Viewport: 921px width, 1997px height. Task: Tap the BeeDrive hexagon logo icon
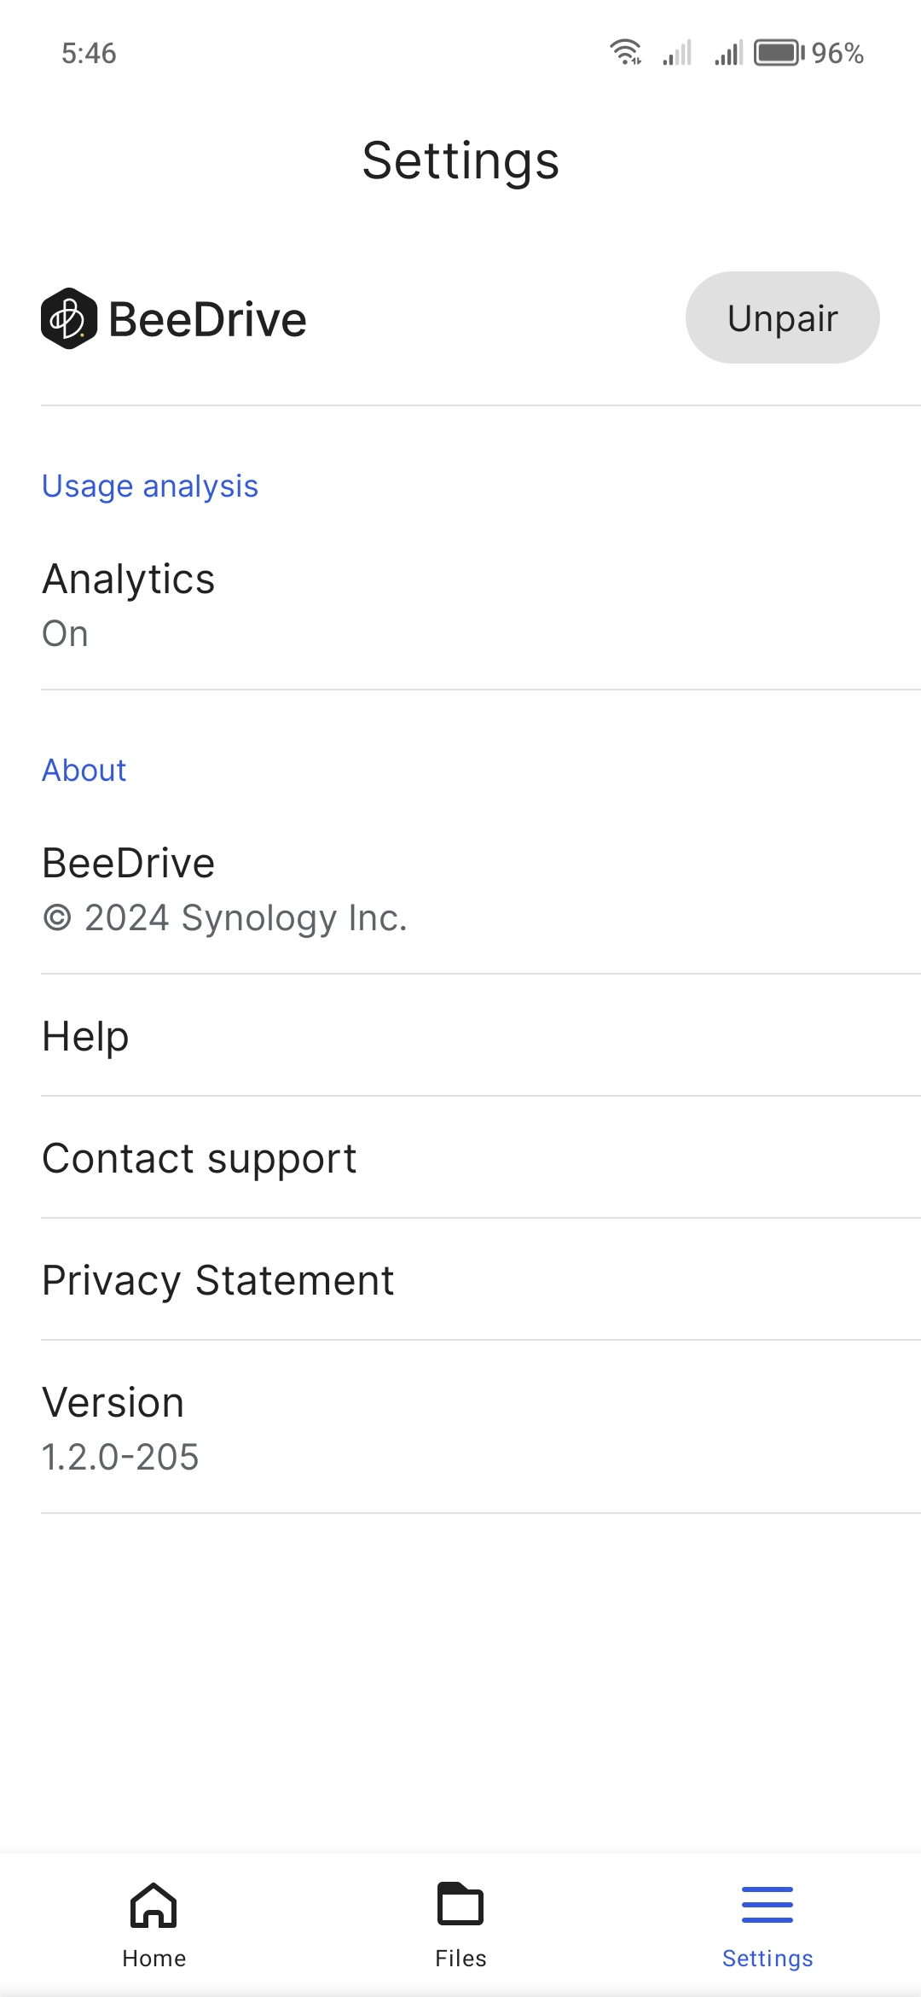(68, 318)
